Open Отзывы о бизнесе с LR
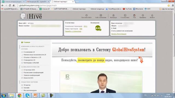The height and width of the screenshot is (98, 175). [31, 57]
